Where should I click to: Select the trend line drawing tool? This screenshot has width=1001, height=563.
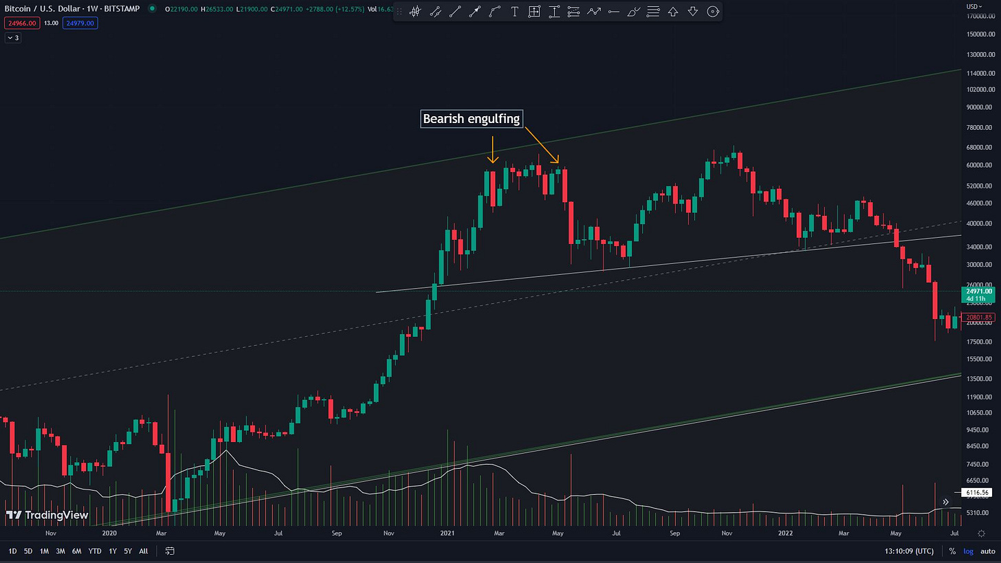coord(454,12)
